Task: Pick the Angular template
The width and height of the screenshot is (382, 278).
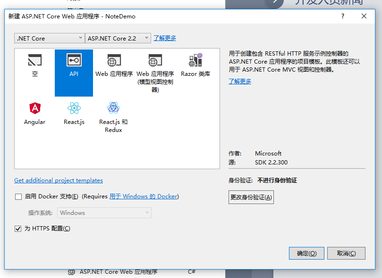Action: click(x=34, y=113)
